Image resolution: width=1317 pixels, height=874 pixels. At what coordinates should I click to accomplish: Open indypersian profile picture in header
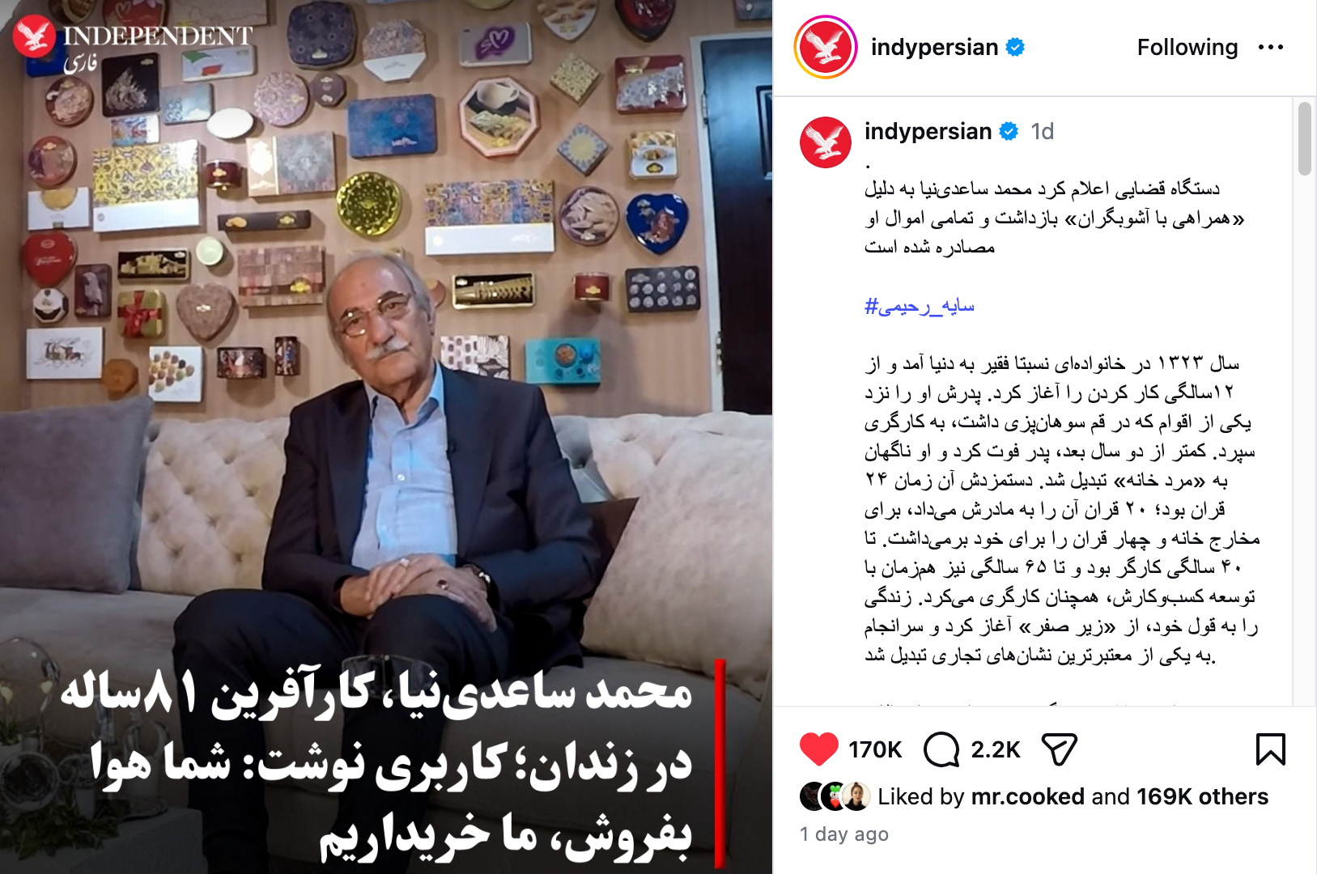click(x=825, y=47)
